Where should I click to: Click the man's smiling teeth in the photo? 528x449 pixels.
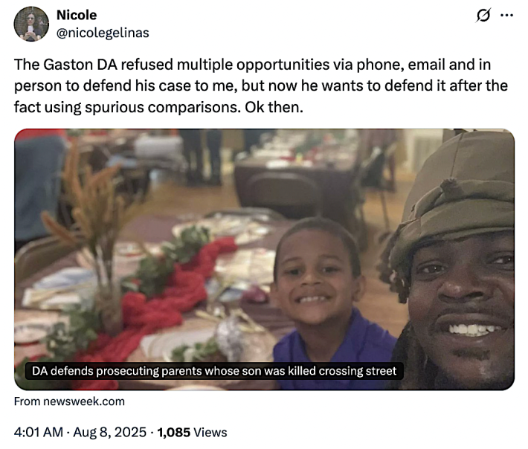tap(473, 328)
